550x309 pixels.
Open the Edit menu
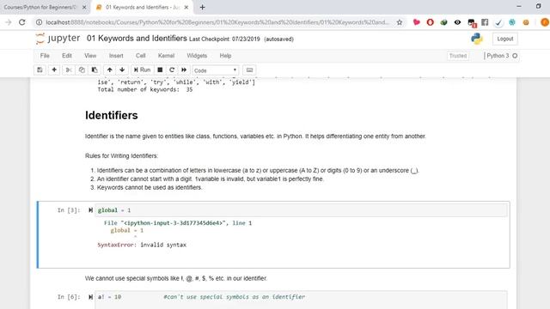[67, 56]
